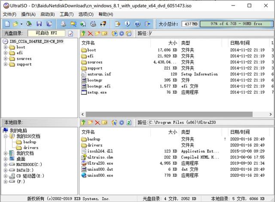The height and width of the screenshot is (202, 275).
Task: Go up a folder in the local panel
Action: pos(83,122)
